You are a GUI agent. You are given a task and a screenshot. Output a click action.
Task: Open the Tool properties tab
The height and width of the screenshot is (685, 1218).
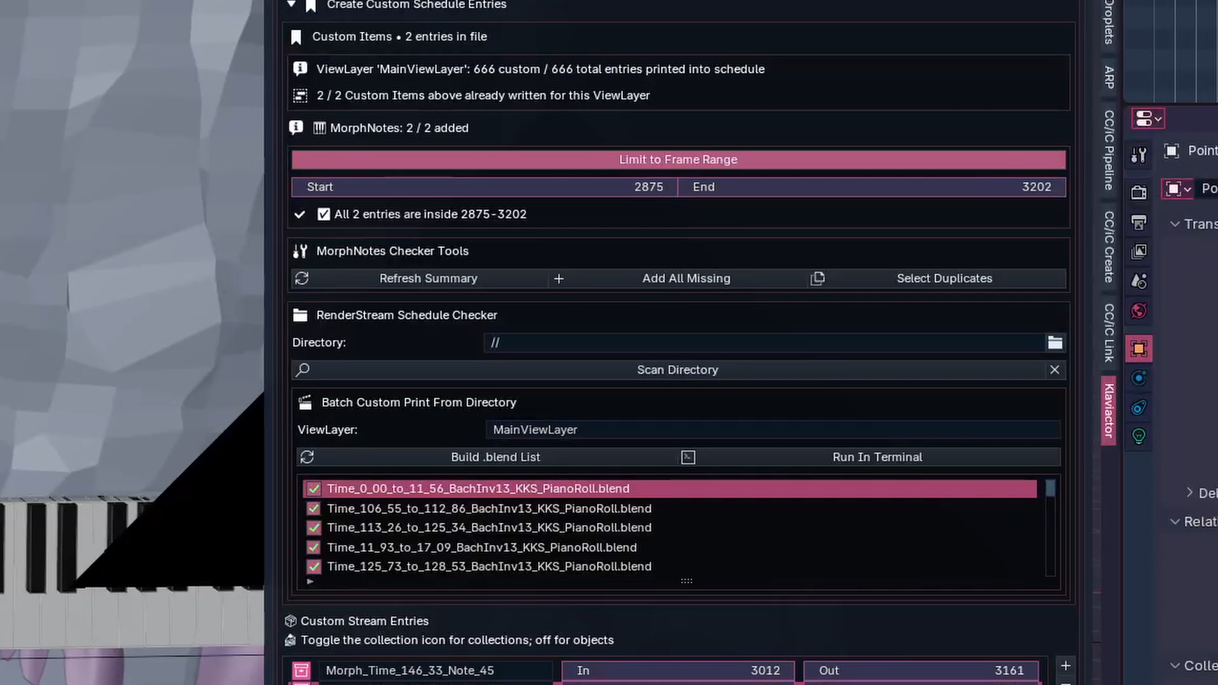click(1139, 155)
